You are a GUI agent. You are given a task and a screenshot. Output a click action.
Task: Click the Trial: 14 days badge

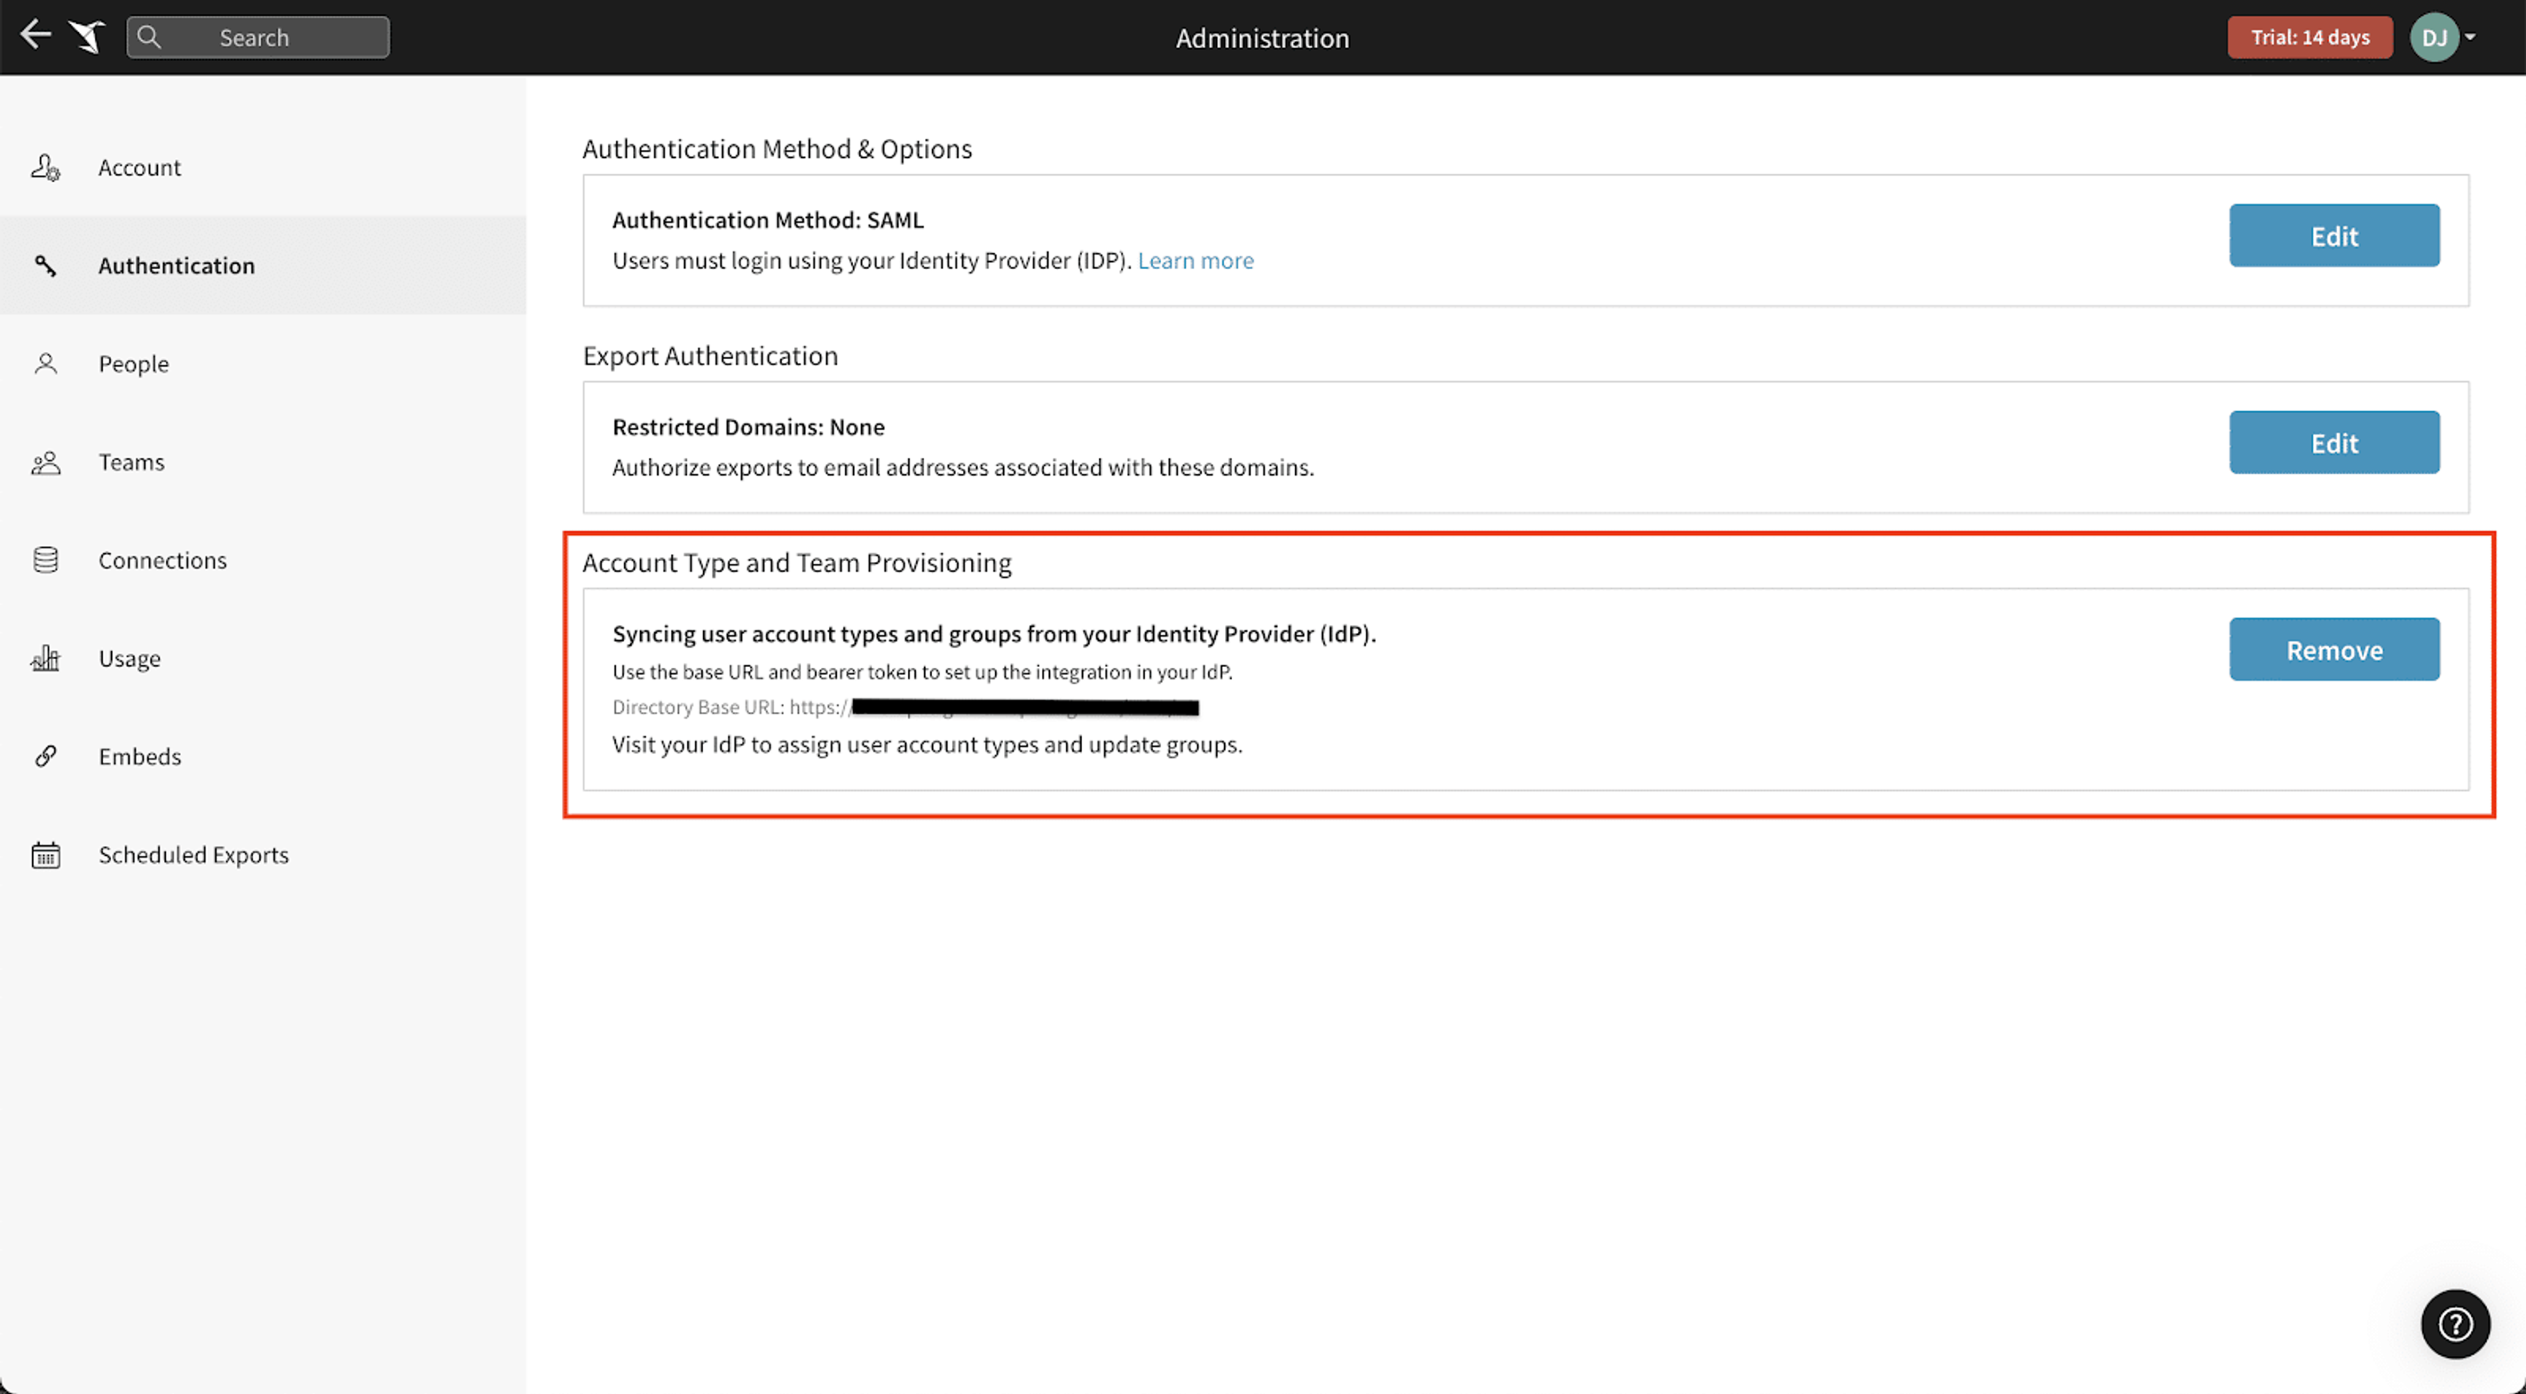[x=2310, y=37]
